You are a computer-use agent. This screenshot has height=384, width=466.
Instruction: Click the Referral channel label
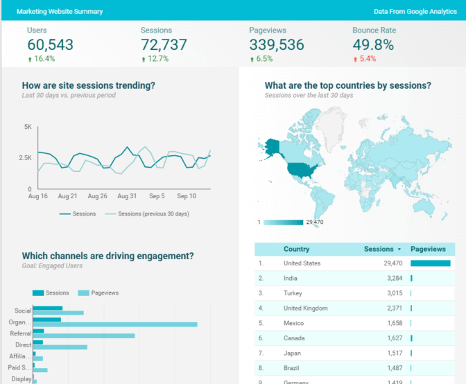[21, 333]
